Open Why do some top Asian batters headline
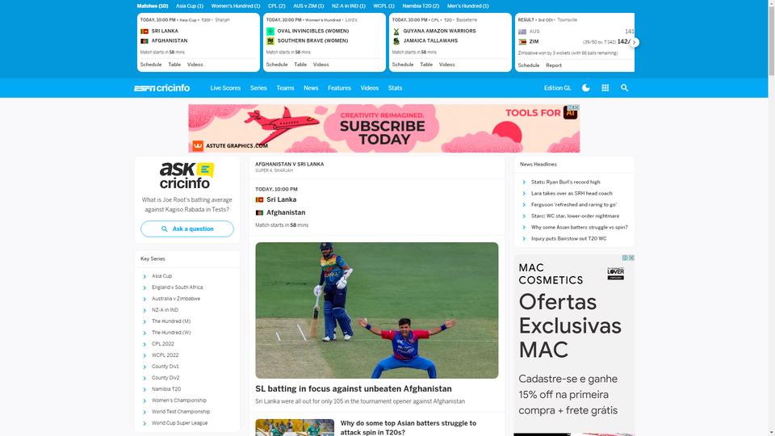 (408, 428)
